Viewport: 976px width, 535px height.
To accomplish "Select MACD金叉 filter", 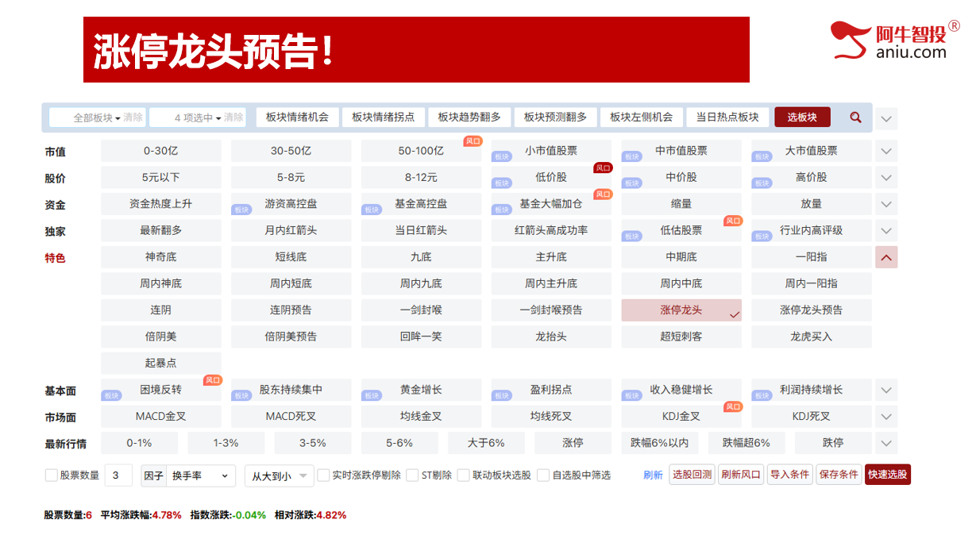I will pyautogui.click(x=161, y=416).
